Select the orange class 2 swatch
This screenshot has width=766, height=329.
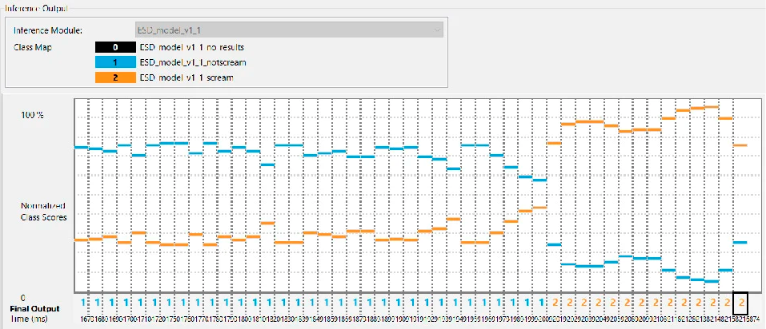pyautogui.click(x=115, y=77)
